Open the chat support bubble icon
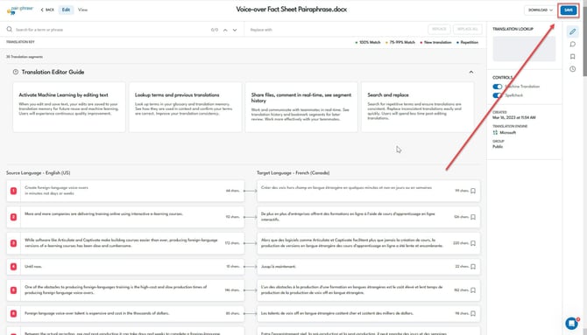The image size is (587, 335). click(x=571, y=323)
